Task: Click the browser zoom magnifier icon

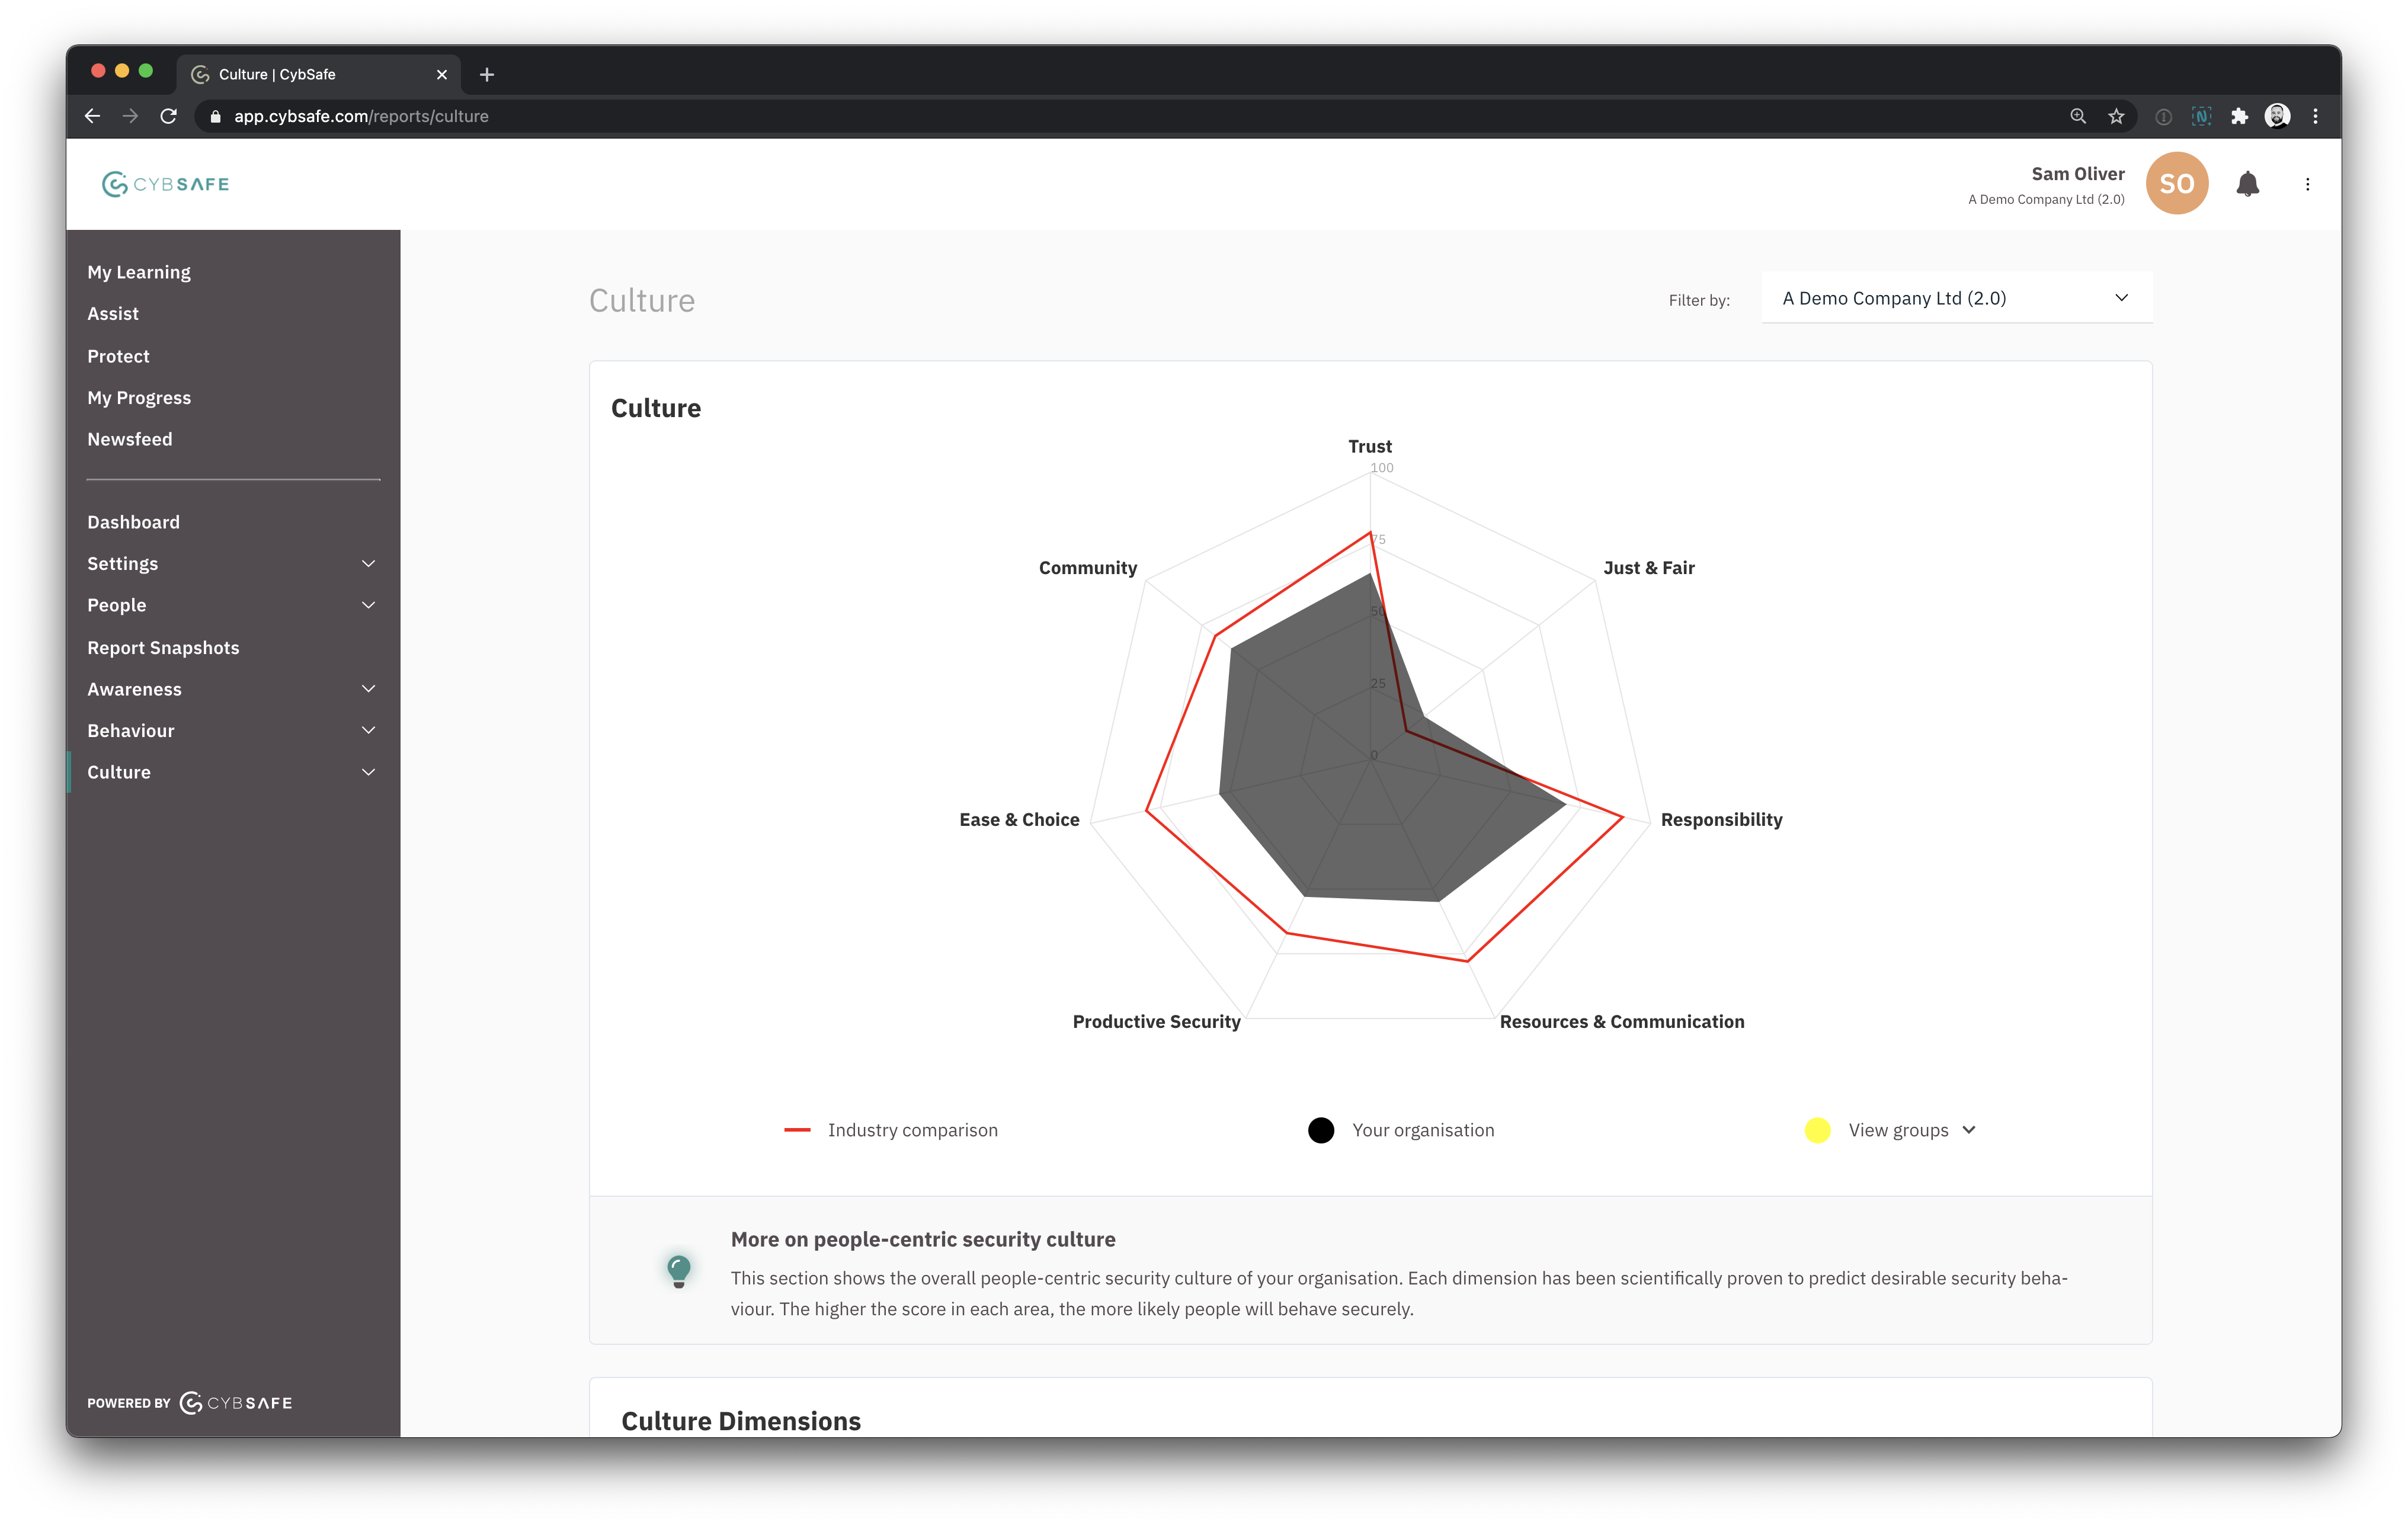Action: pos(2078,116)
